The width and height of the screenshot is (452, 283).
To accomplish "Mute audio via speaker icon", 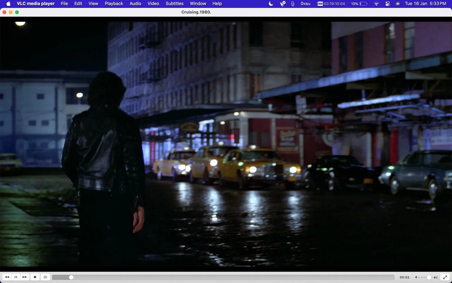I will pyautogui.click(x=416, y=277).
